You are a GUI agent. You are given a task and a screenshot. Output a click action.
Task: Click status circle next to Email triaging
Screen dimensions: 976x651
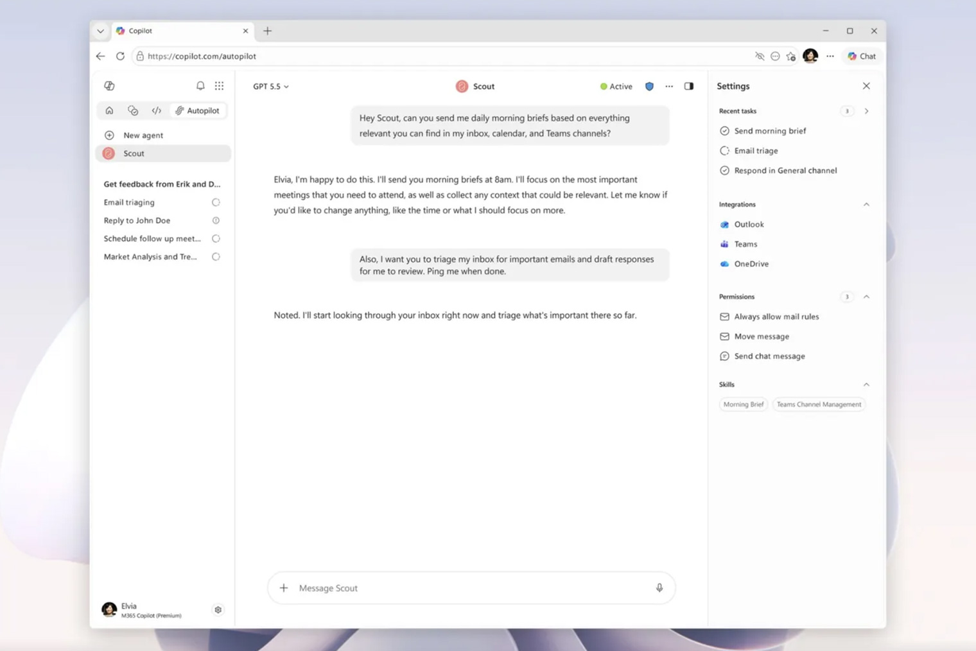[216, 202]
